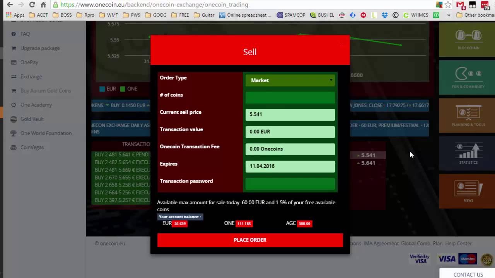Open Upgrade package in the sidebar
The width and height of the screenshot is (495, 278).
[x=40, y=48]
